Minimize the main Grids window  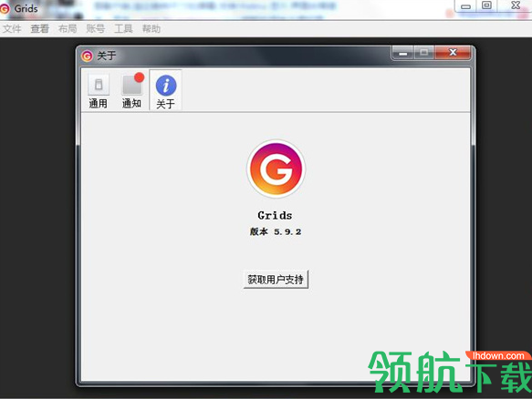click(465, 6)
